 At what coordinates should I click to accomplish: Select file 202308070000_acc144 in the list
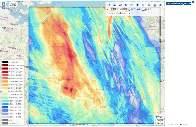[178, 3]
